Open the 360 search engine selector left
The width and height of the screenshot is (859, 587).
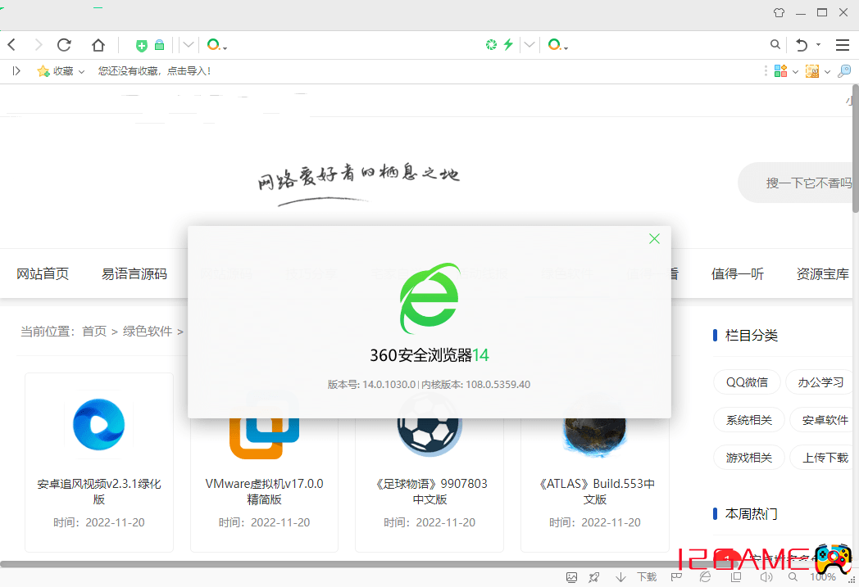click(x=216, y=45)
